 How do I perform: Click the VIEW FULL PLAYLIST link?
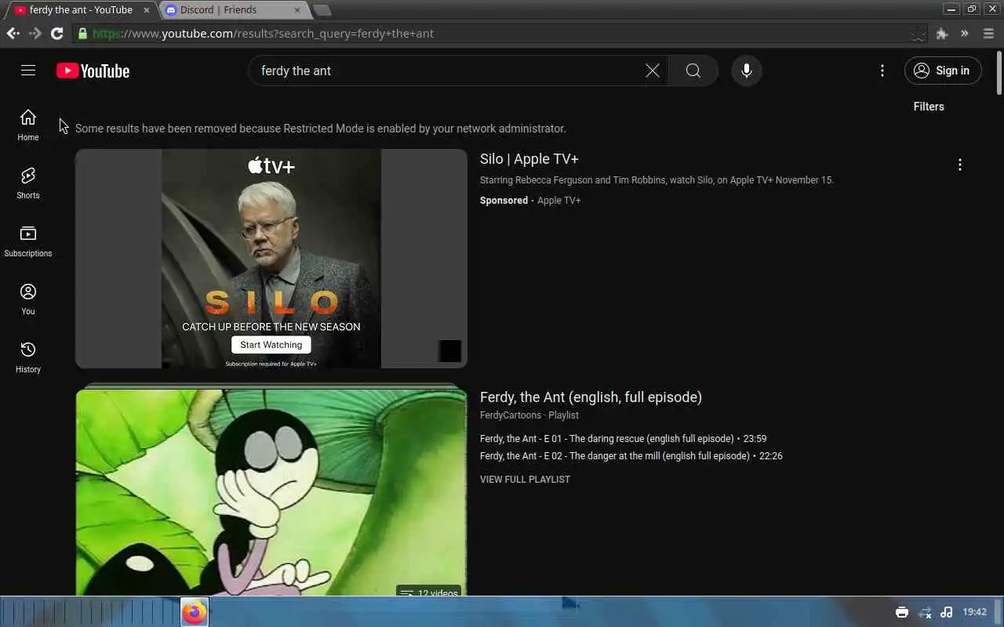point(525,479)
